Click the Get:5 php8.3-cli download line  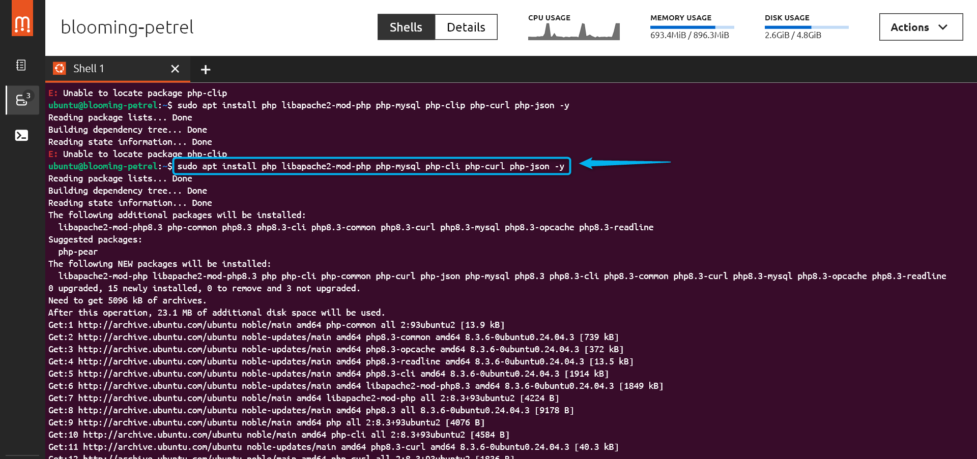click(328, 374)
